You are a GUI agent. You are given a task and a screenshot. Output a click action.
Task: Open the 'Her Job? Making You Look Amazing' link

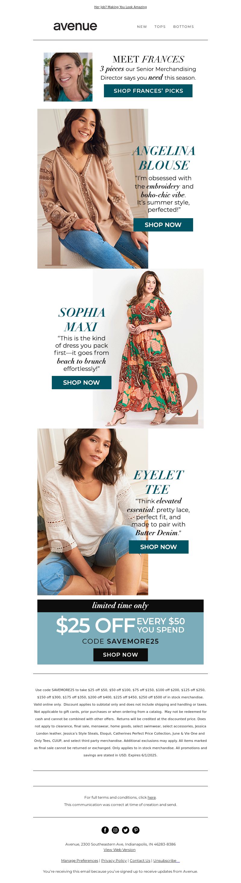click(120, 7)
